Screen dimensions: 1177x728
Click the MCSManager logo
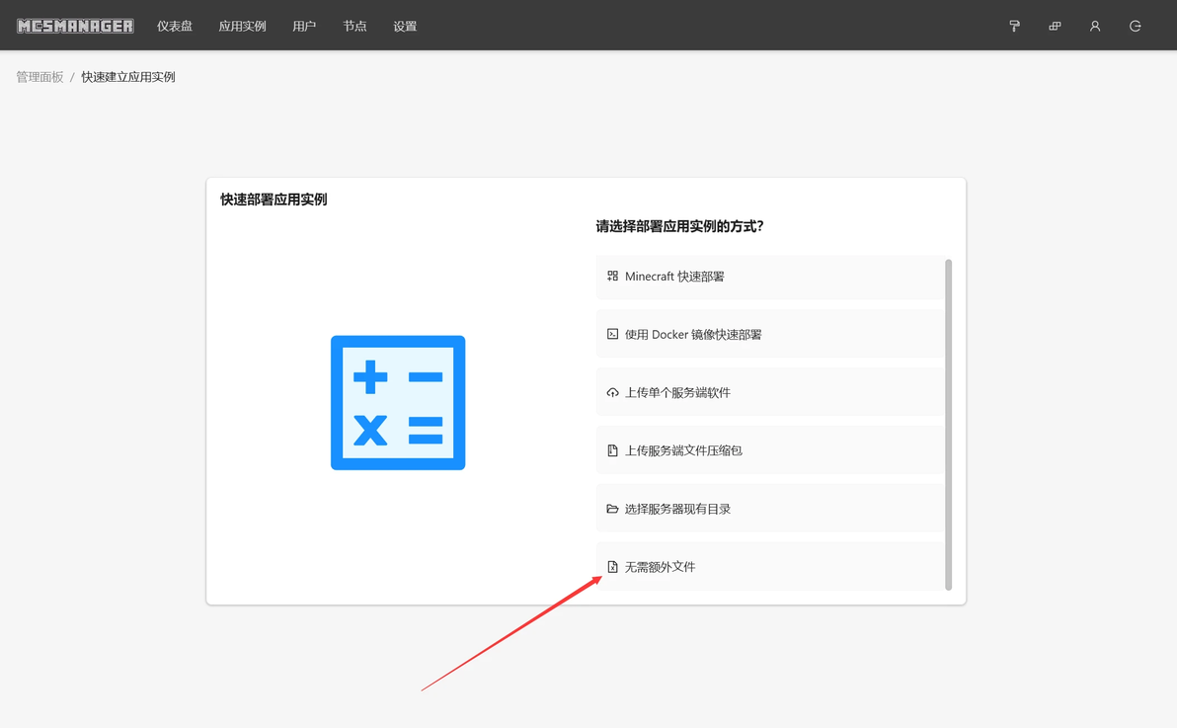pos(75,26)
